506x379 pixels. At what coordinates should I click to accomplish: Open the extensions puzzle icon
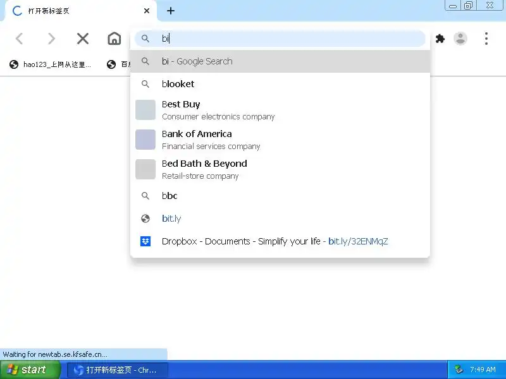440,39
